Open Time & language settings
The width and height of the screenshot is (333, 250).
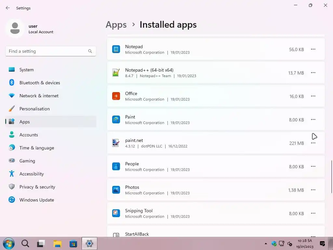(51, 148)
